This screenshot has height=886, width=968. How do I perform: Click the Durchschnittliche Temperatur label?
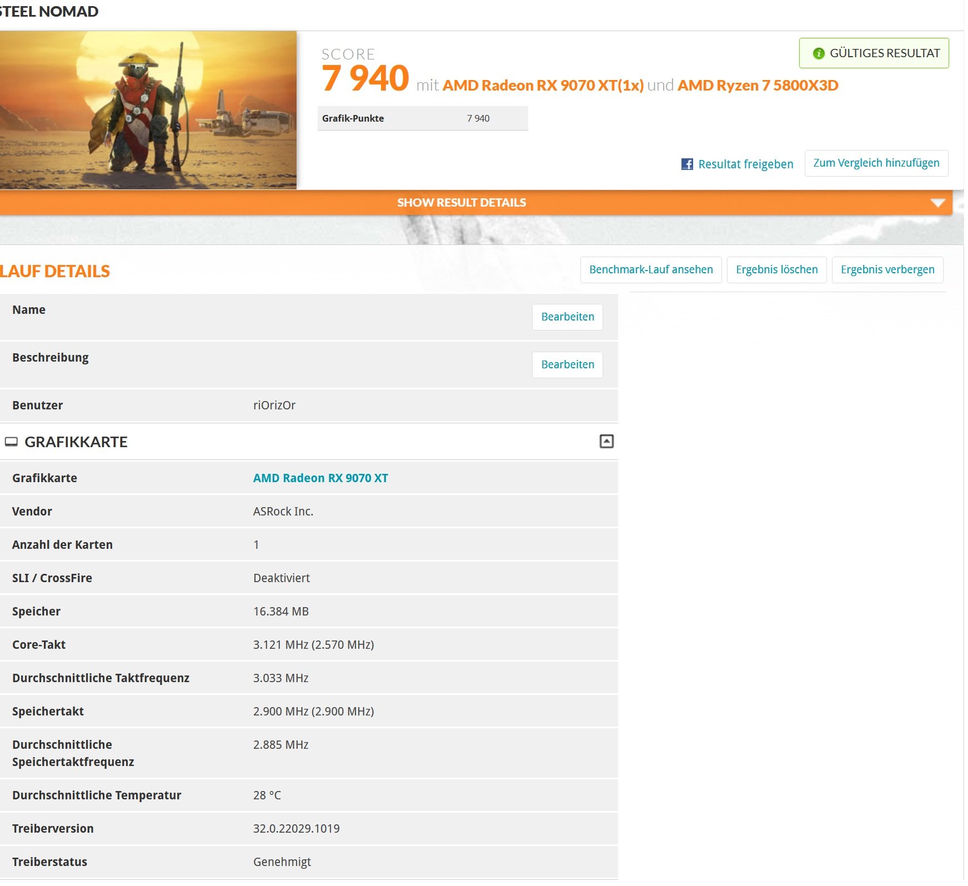97,795
